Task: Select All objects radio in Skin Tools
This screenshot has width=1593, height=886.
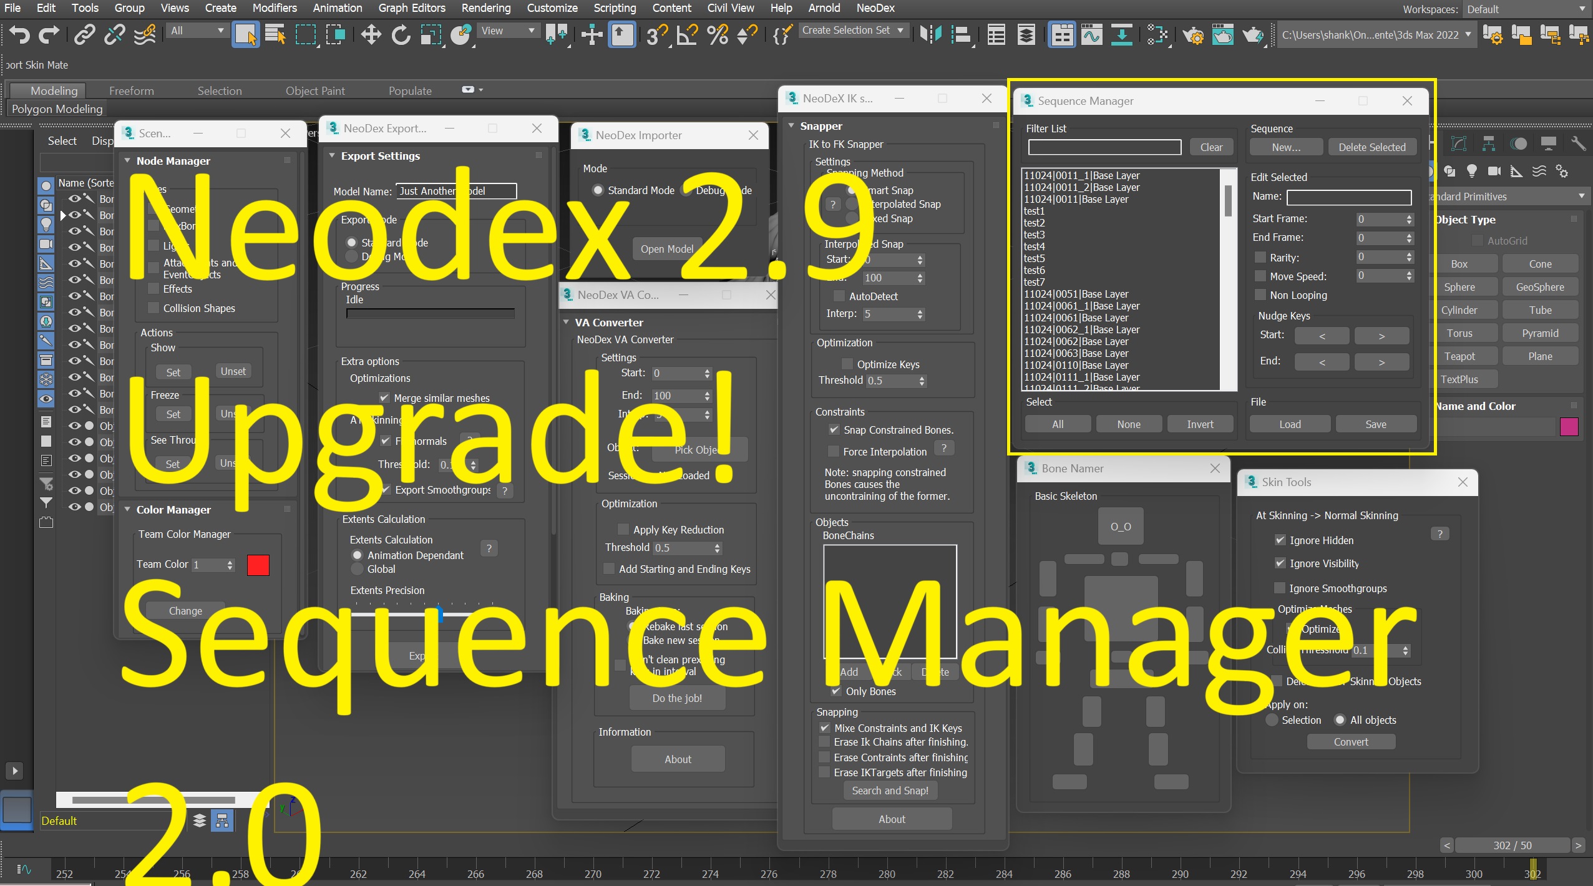Action: 1340,719
